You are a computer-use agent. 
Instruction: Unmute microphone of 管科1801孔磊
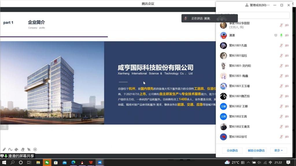pos(281,46)
